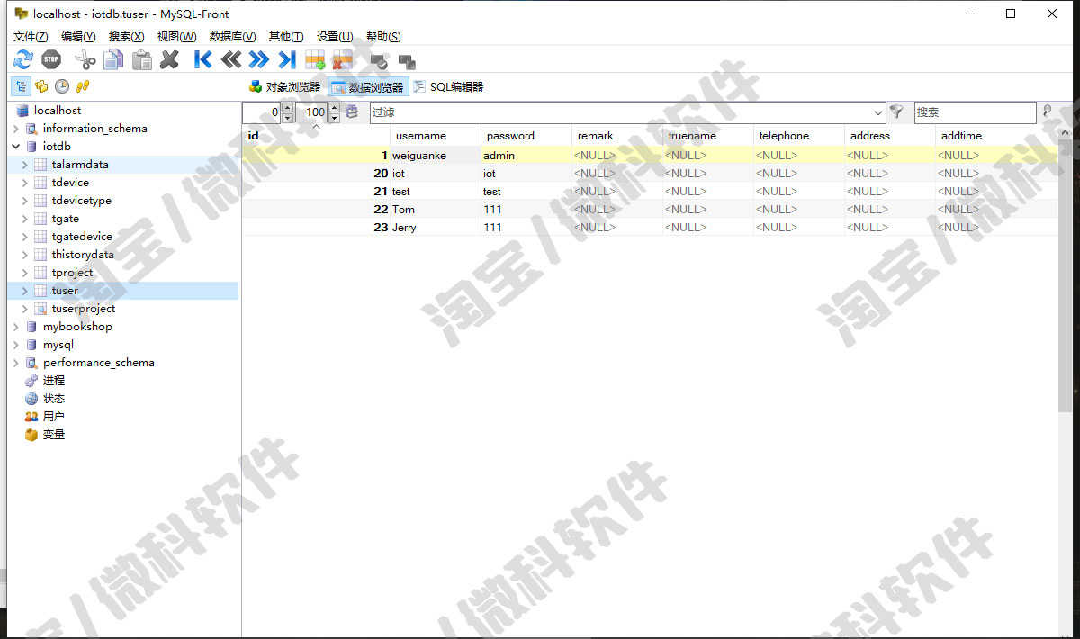
Task: Increase the offset value stepper
Action: pyautogui.click(x=288, y=108)
